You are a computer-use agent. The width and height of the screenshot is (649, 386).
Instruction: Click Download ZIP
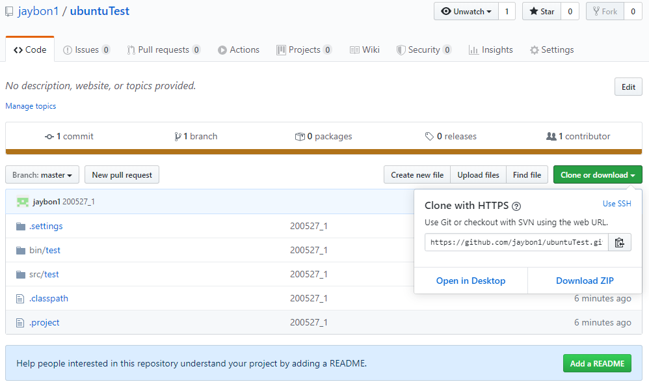585,281
